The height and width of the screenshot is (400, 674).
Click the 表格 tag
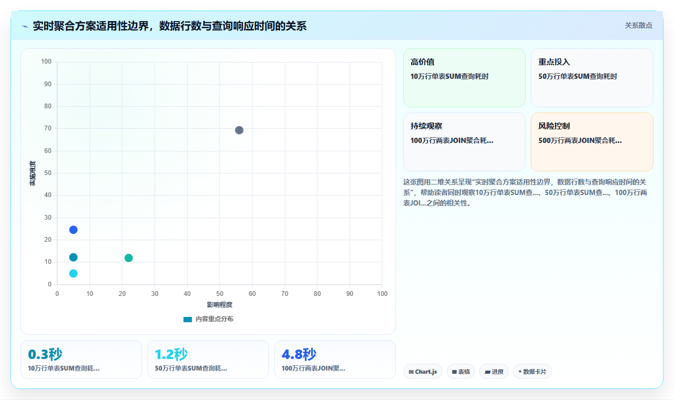[x=461, y=372]
